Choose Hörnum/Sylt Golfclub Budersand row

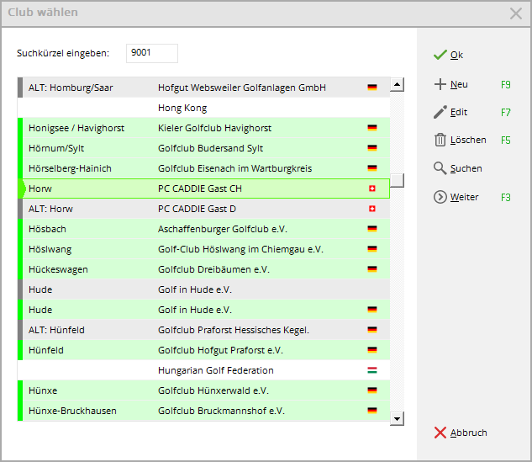202,148
